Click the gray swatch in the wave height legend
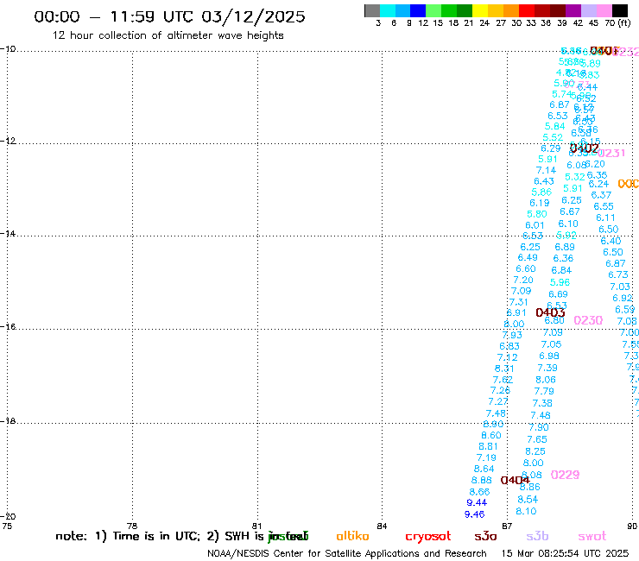639x561 pixels. tap(372, 11)
